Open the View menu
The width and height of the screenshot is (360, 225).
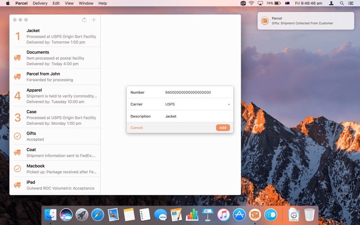click(69, 3)
